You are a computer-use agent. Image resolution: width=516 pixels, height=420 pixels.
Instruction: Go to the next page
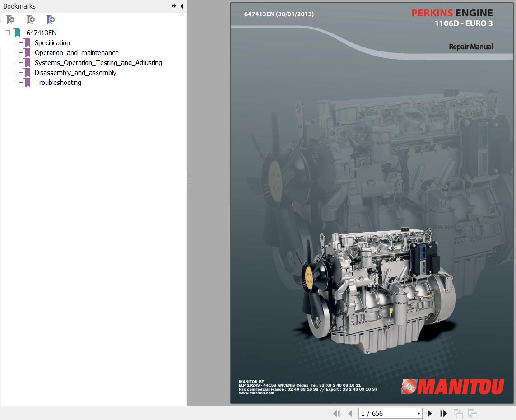tap(429, 413)
